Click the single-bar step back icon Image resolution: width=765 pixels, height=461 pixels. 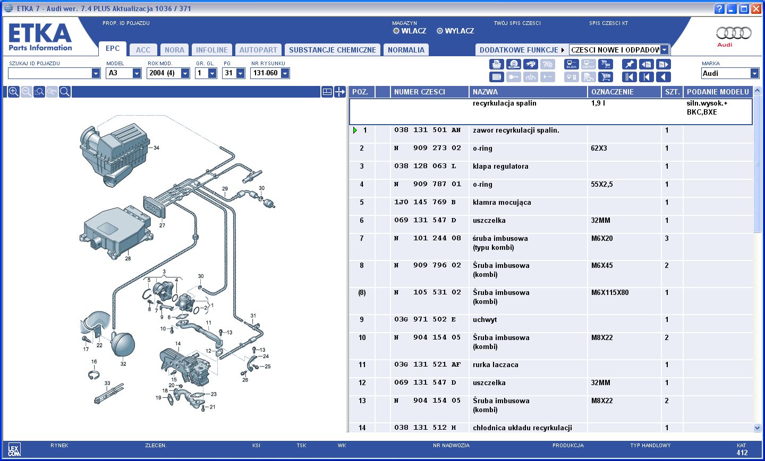coord(647,77)
